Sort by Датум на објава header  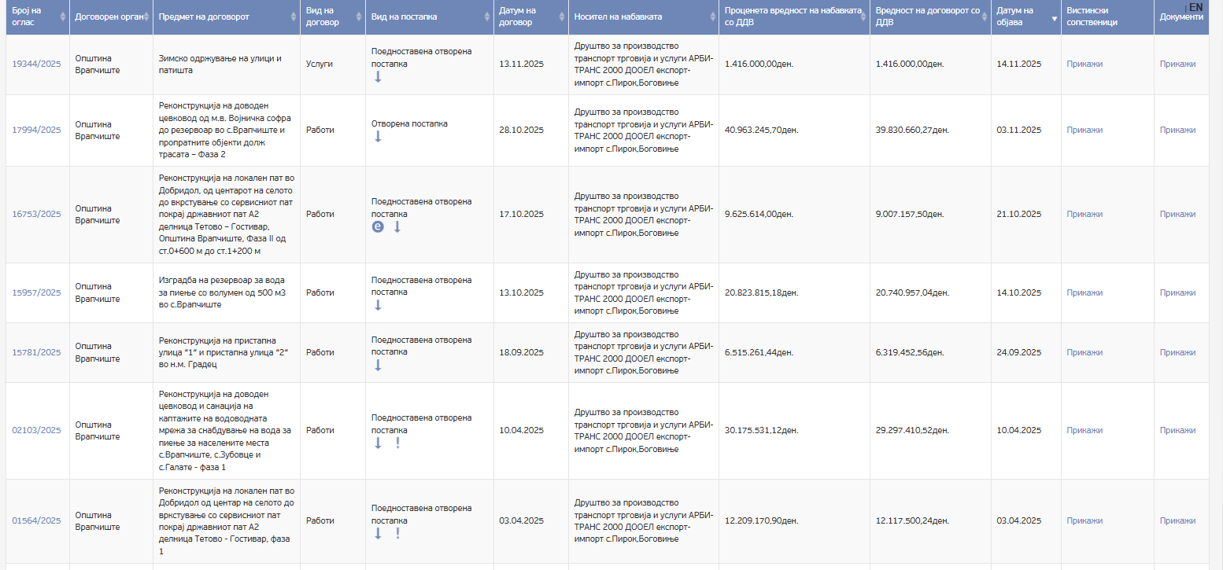point(1024,17)
